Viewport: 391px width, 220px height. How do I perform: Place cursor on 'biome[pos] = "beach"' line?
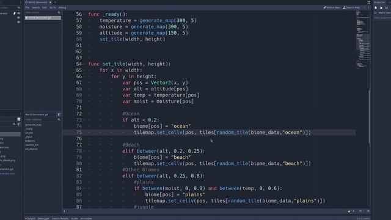(x=162, y=158)
